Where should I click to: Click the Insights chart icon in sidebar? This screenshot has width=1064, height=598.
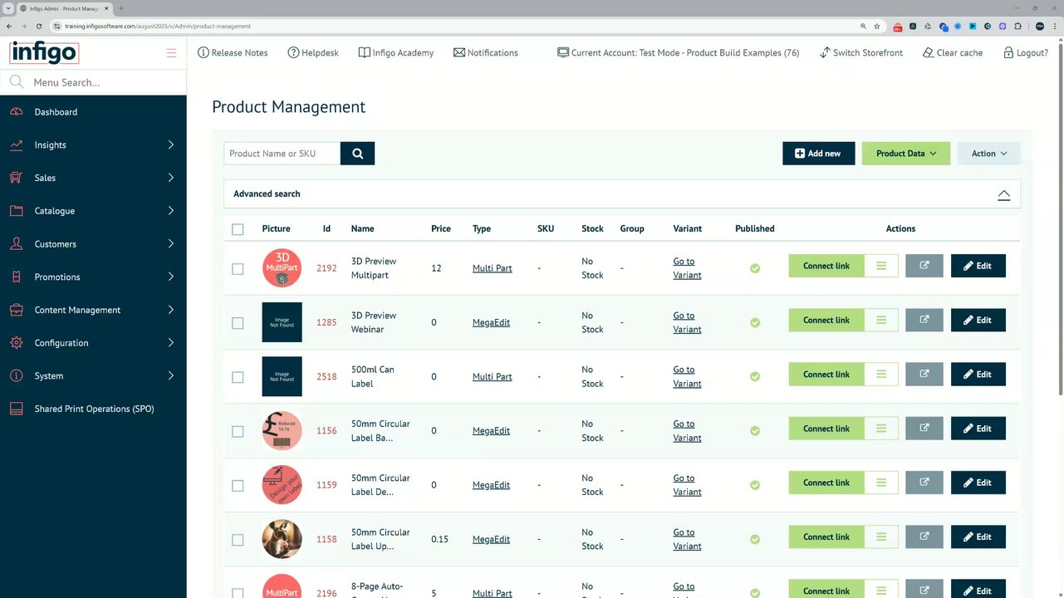[x=17, y=145]
